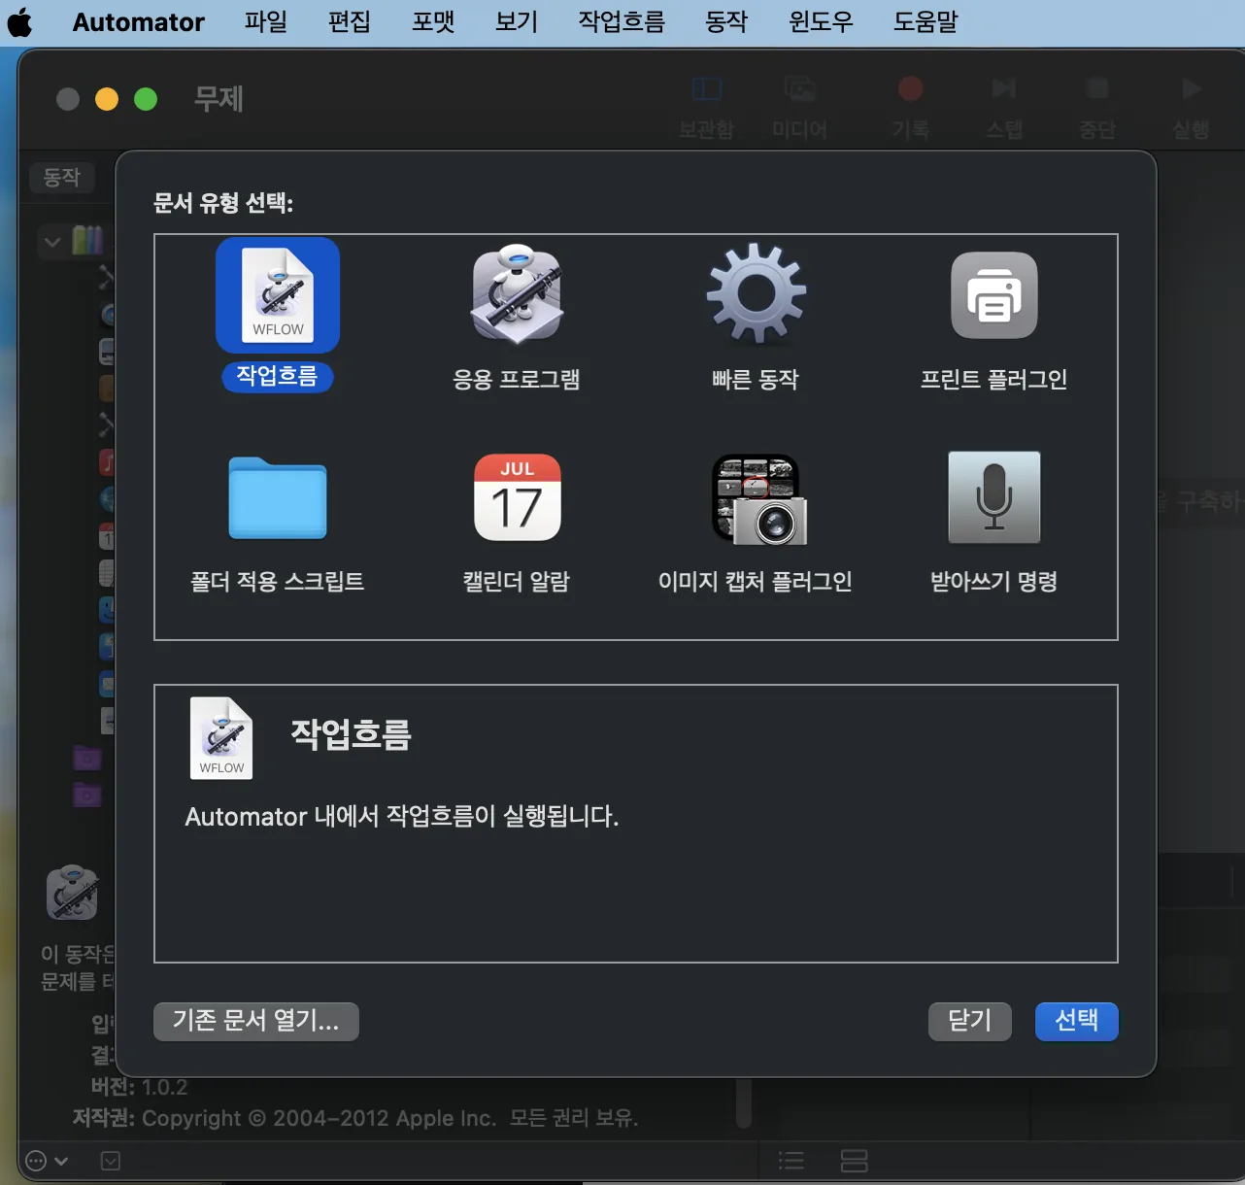Click the 닫기 button

[970, 1021]
